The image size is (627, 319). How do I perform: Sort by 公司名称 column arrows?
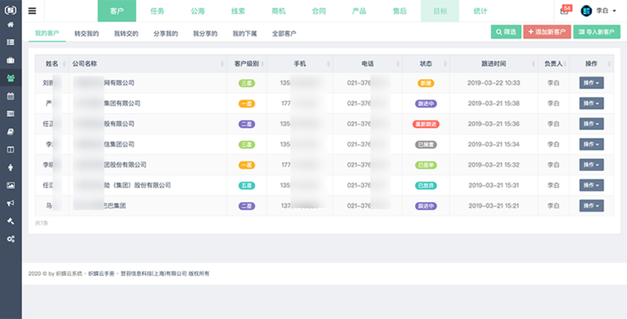(x=222, y=64)
